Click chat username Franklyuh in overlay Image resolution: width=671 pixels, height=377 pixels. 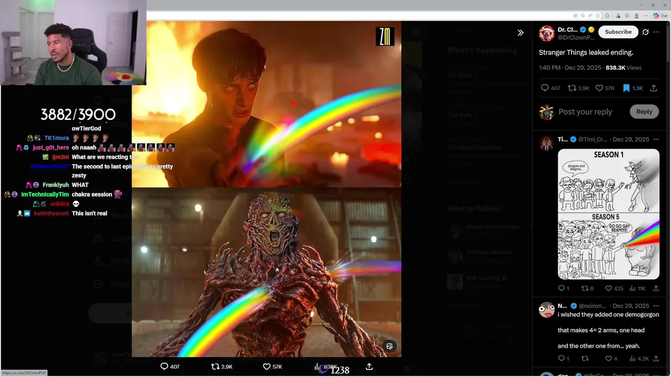pos(55,185)
